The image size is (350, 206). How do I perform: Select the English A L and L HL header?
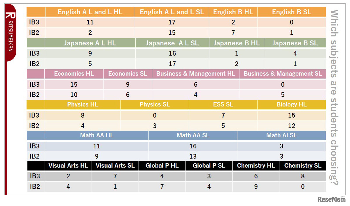(x=90, y=12)
